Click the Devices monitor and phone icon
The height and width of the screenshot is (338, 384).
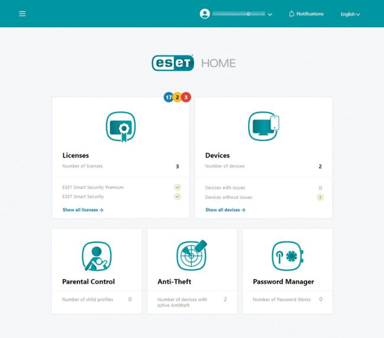point(263,126)
